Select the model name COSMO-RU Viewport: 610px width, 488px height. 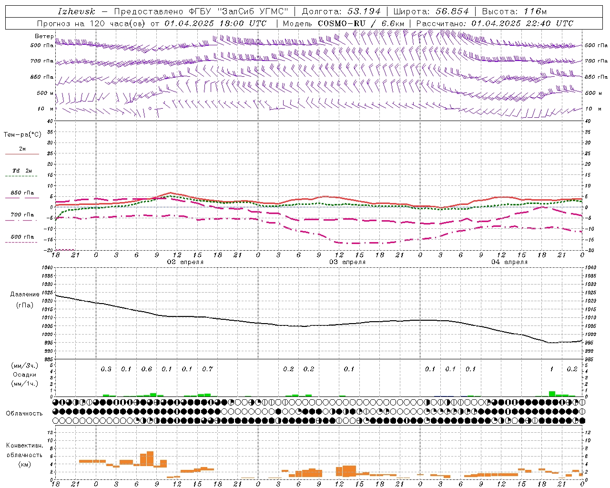click(342, 23)
